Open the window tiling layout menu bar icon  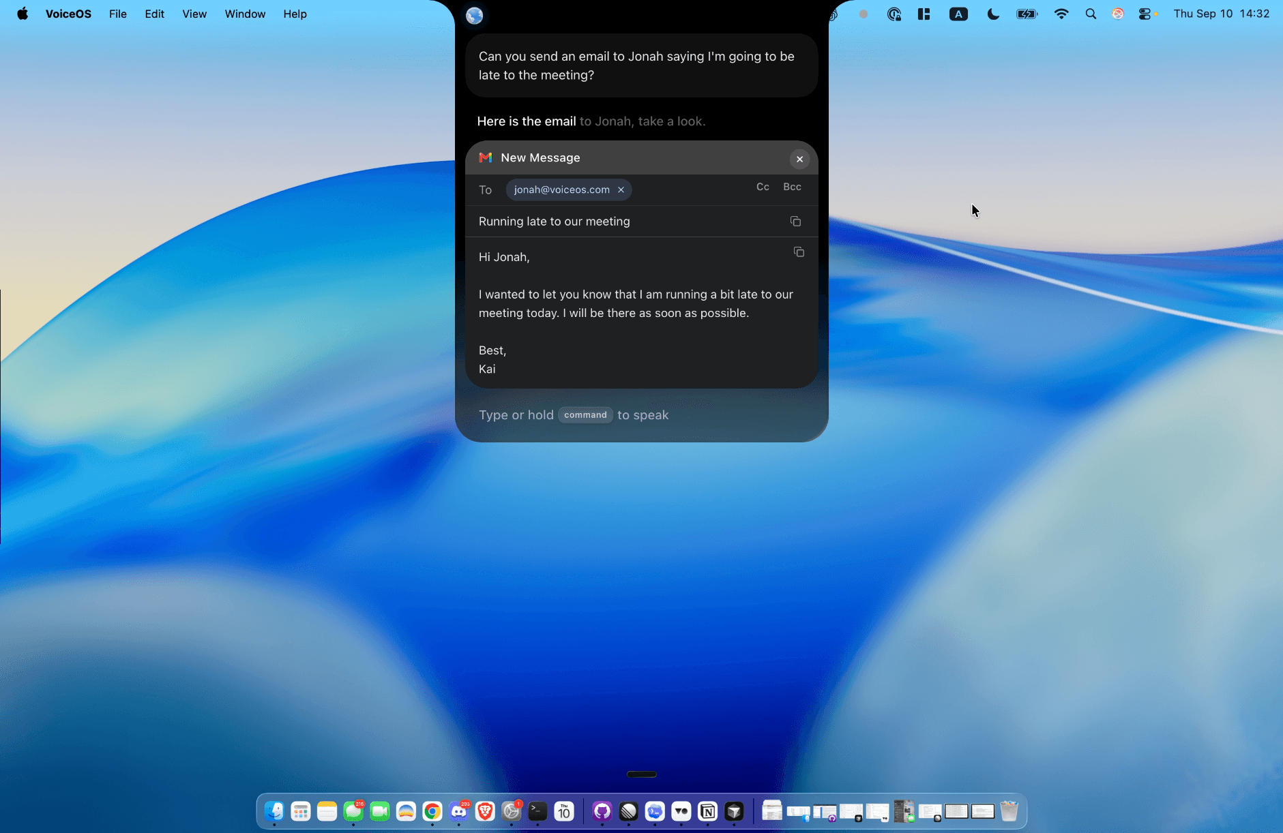point(924,14)
